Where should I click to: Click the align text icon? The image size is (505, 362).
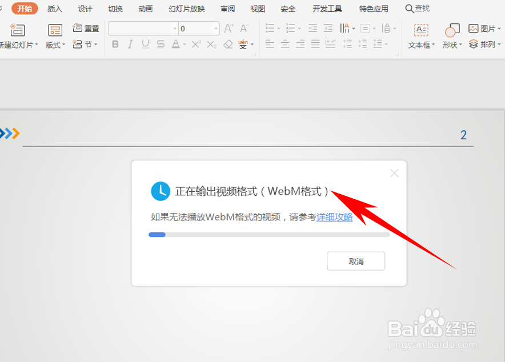[365, 29]
